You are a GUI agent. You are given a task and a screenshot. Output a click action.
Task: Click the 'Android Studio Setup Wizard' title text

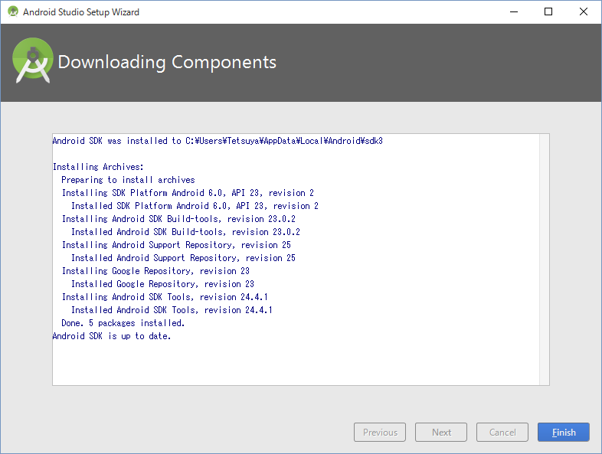pos(81,12)
